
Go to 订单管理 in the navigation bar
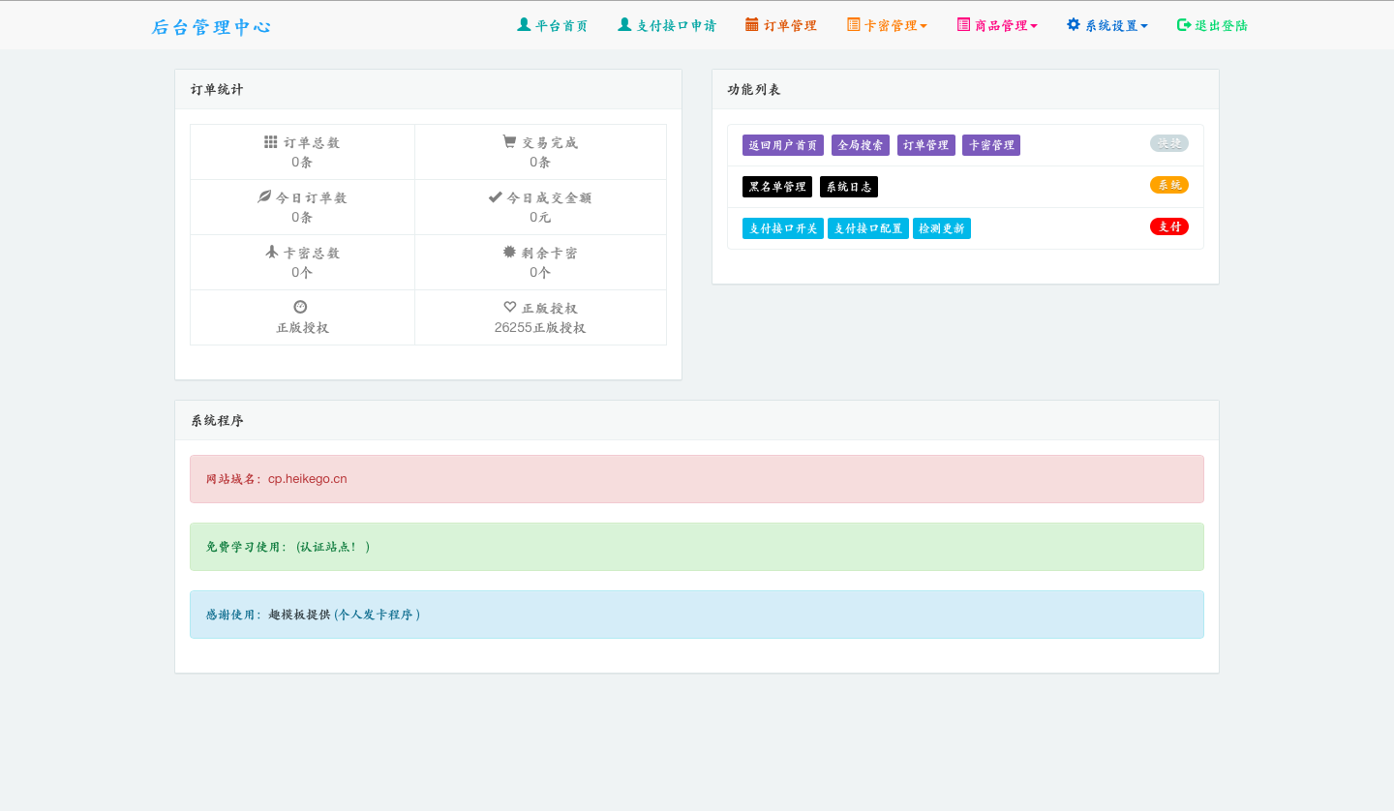click(781, 25)
